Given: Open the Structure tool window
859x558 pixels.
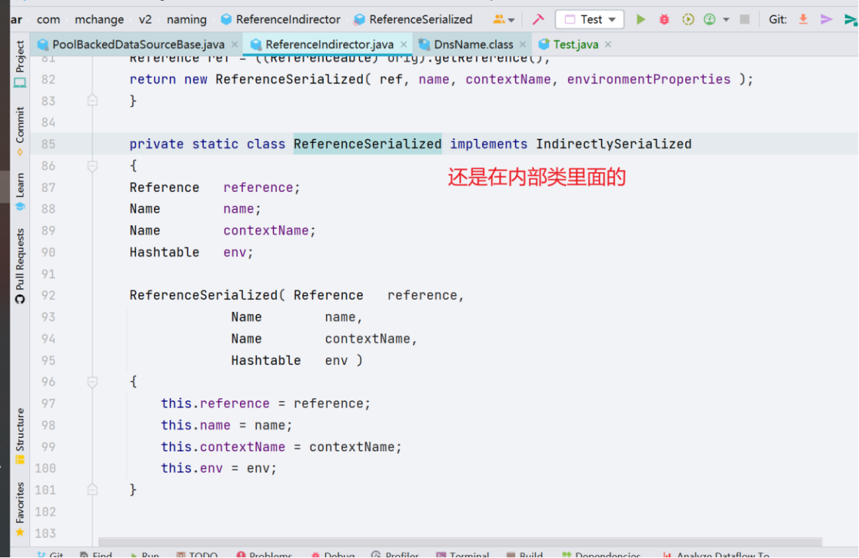Looking at the screenshot, I should [x=20, y=436].
